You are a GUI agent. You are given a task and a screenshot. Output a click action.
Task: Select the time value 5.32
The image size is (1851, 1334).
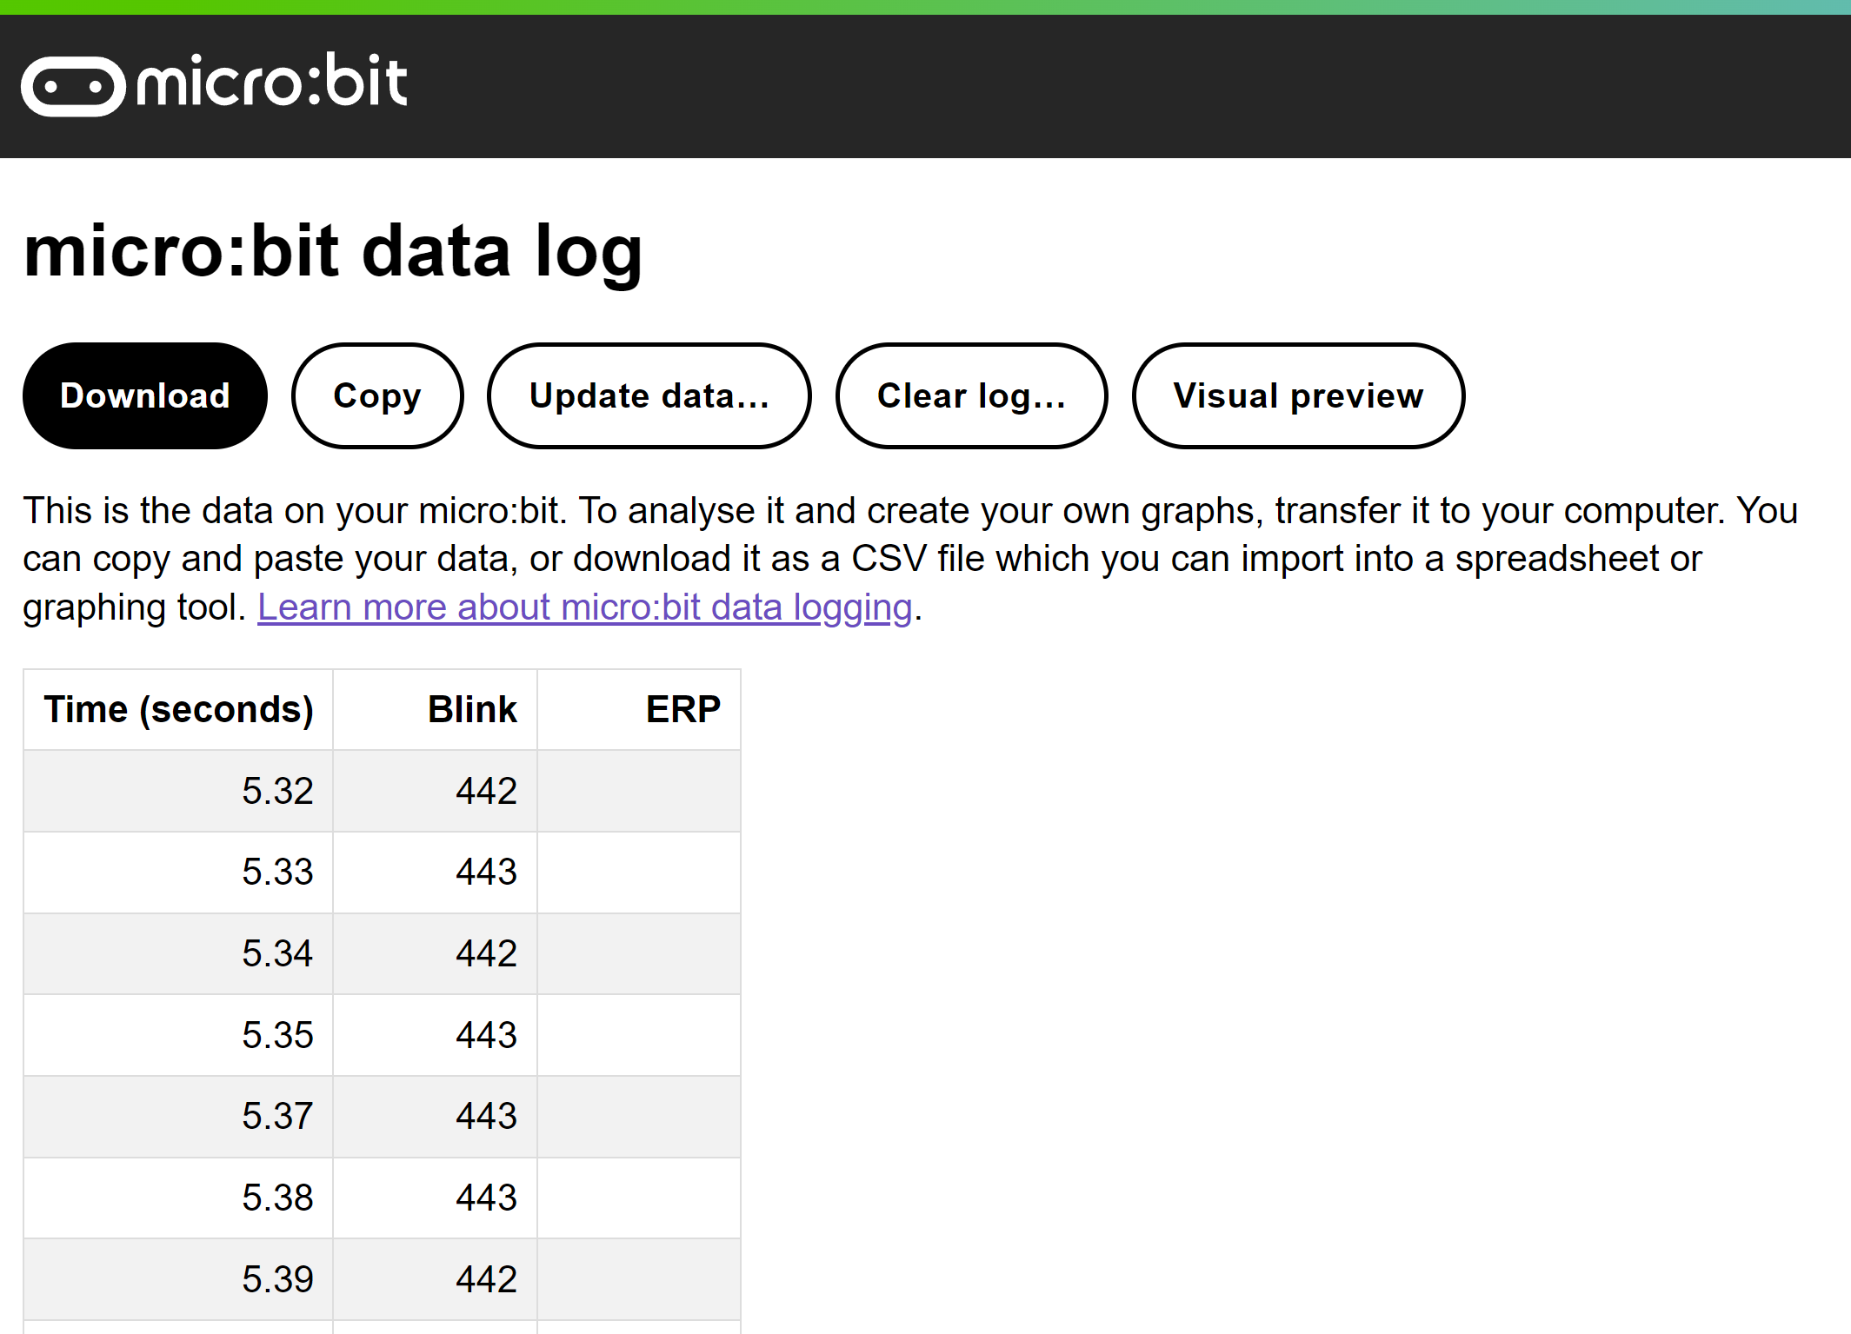pyautogui.click(x=277, y=791)
